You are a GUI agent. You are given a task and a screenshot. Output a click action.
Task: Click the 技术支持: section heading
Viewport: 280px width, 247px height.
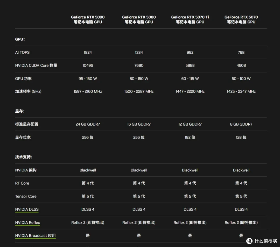pos(24,157)
